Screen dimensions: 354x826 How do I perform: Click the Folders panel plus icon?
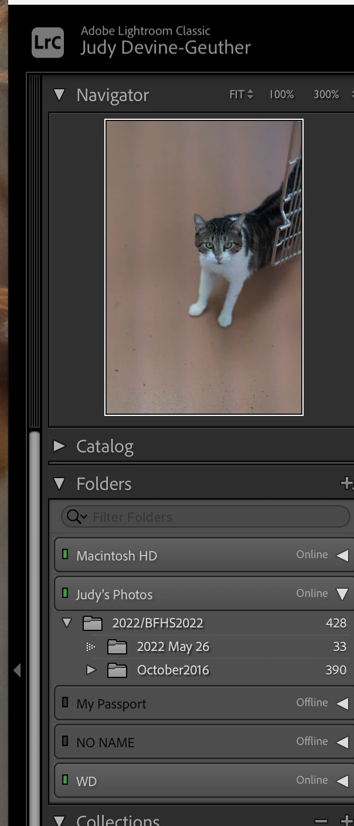click(346, 483)
